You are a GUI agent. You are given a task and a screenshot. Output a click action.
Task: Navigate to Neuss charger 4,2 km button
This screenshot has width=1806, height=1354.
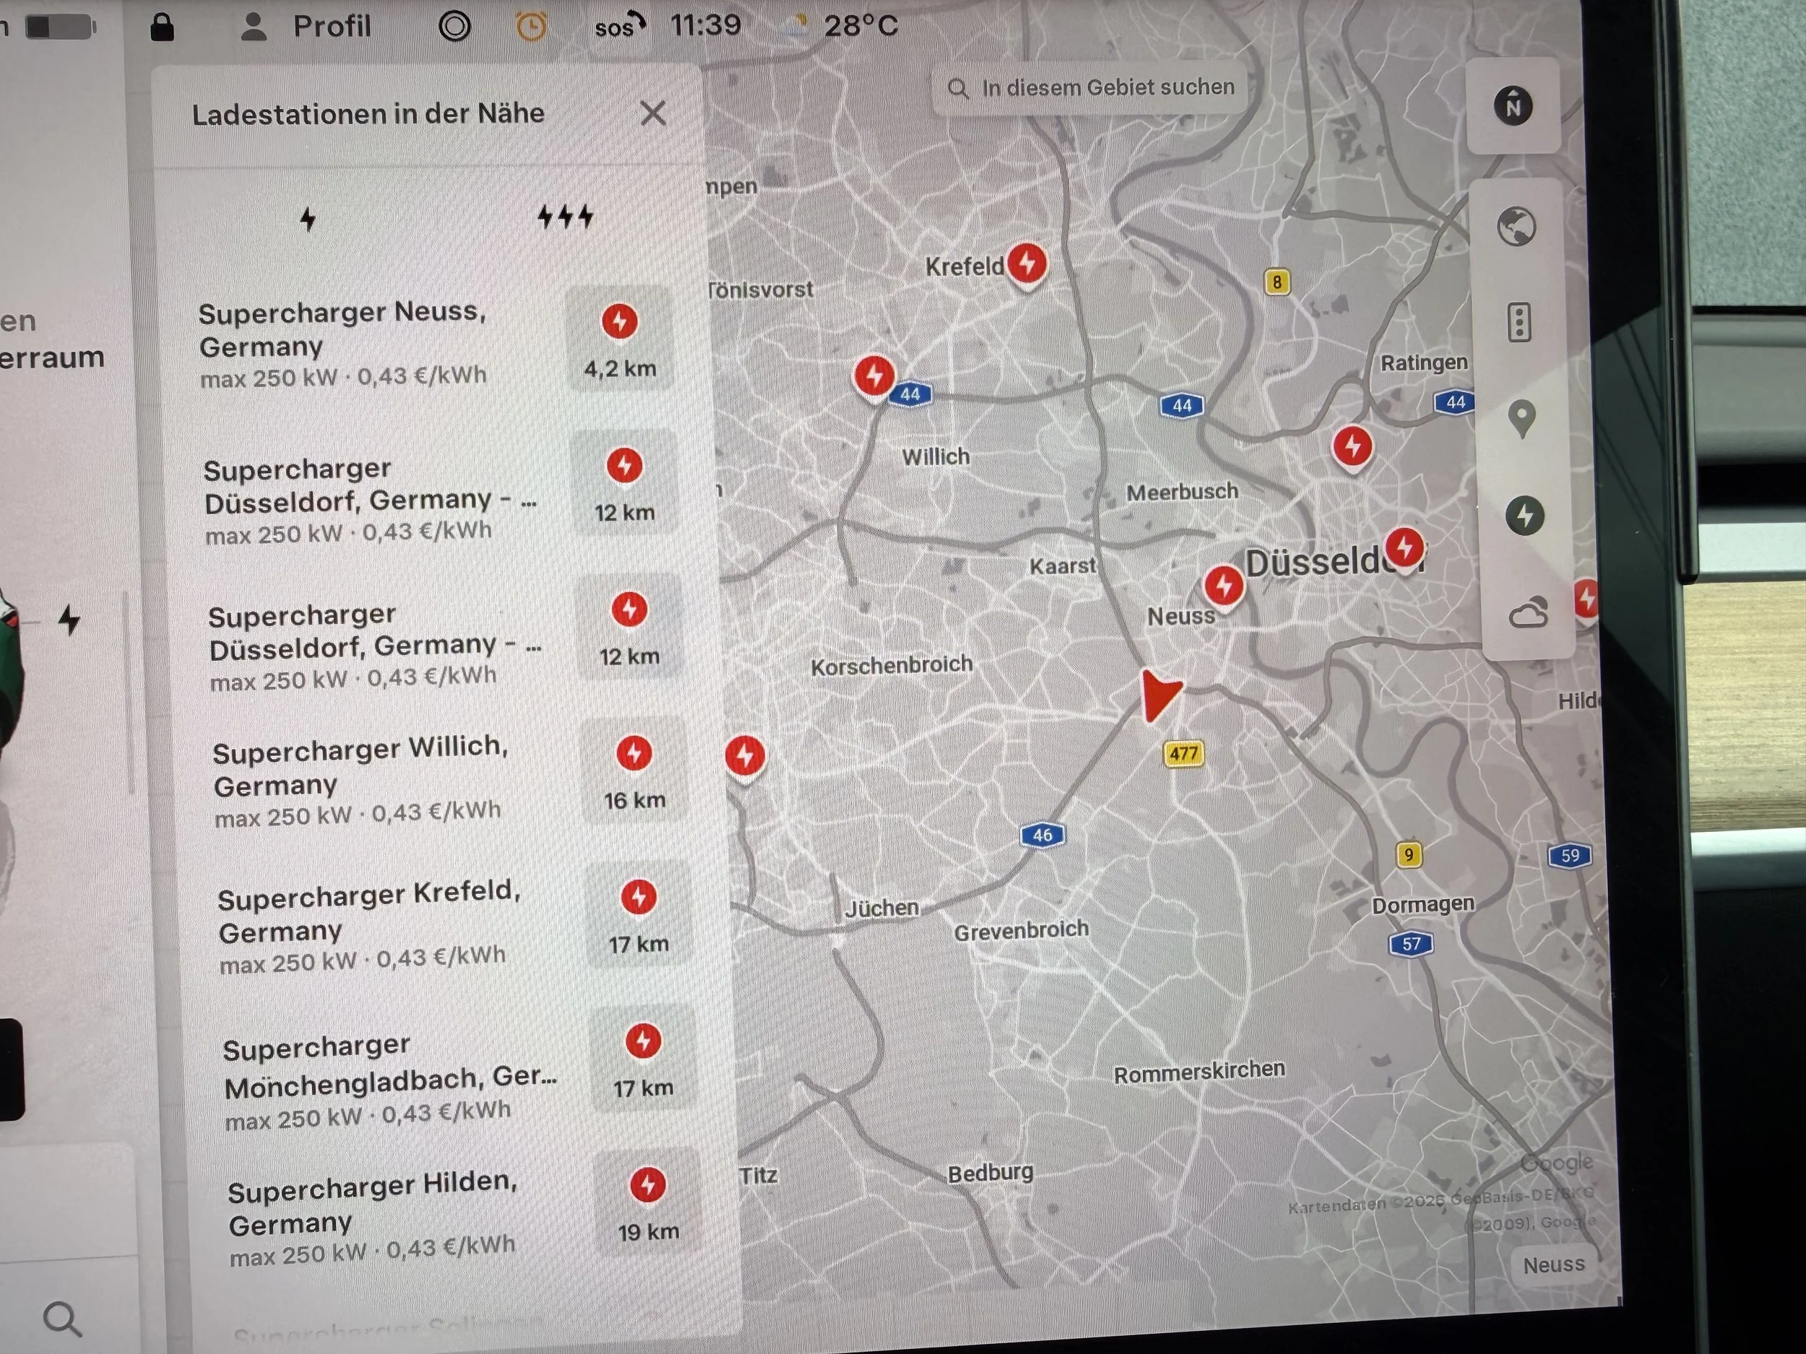pyautogui.click(x=620, y=339)
